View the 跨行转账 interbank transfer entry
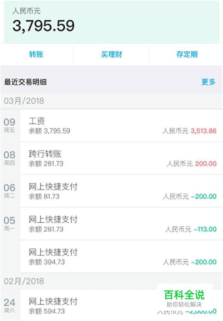The height and width of the screenshot is (321, 223). 121,159
